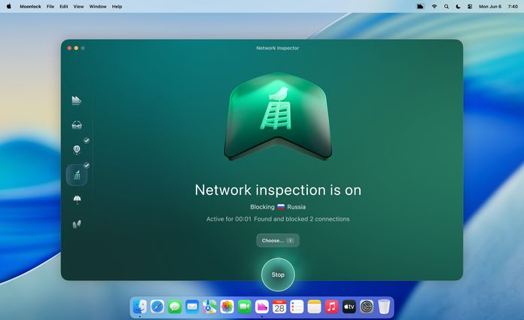
Task: Click the Moonlock ship menu bar status icon
Action: [420, 6]
